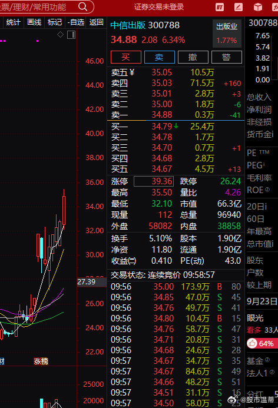Select the 卖二 price 35.00
The height and width of the screenshot is (408, 278).
[161, 104]
